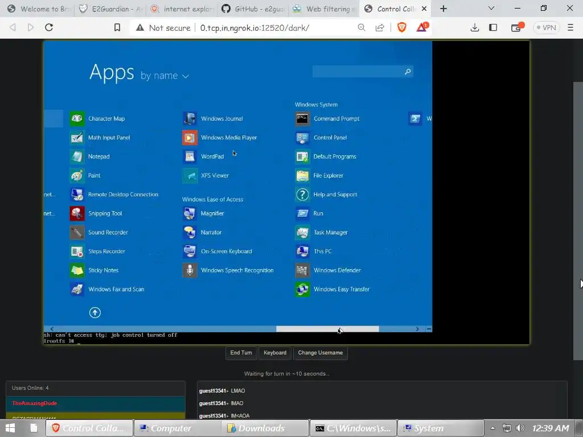The image size is (583, 437).
Task: Open Help and Support icon
Action: [x=302, y=195]
